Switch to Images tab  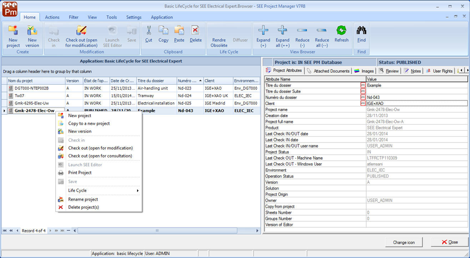pyautogui.click(x=364, y=71)
